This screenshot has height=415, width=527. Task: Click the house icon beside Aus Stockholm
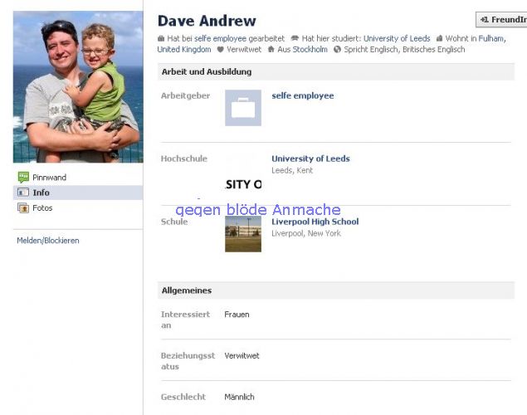[x=271, y=50]
